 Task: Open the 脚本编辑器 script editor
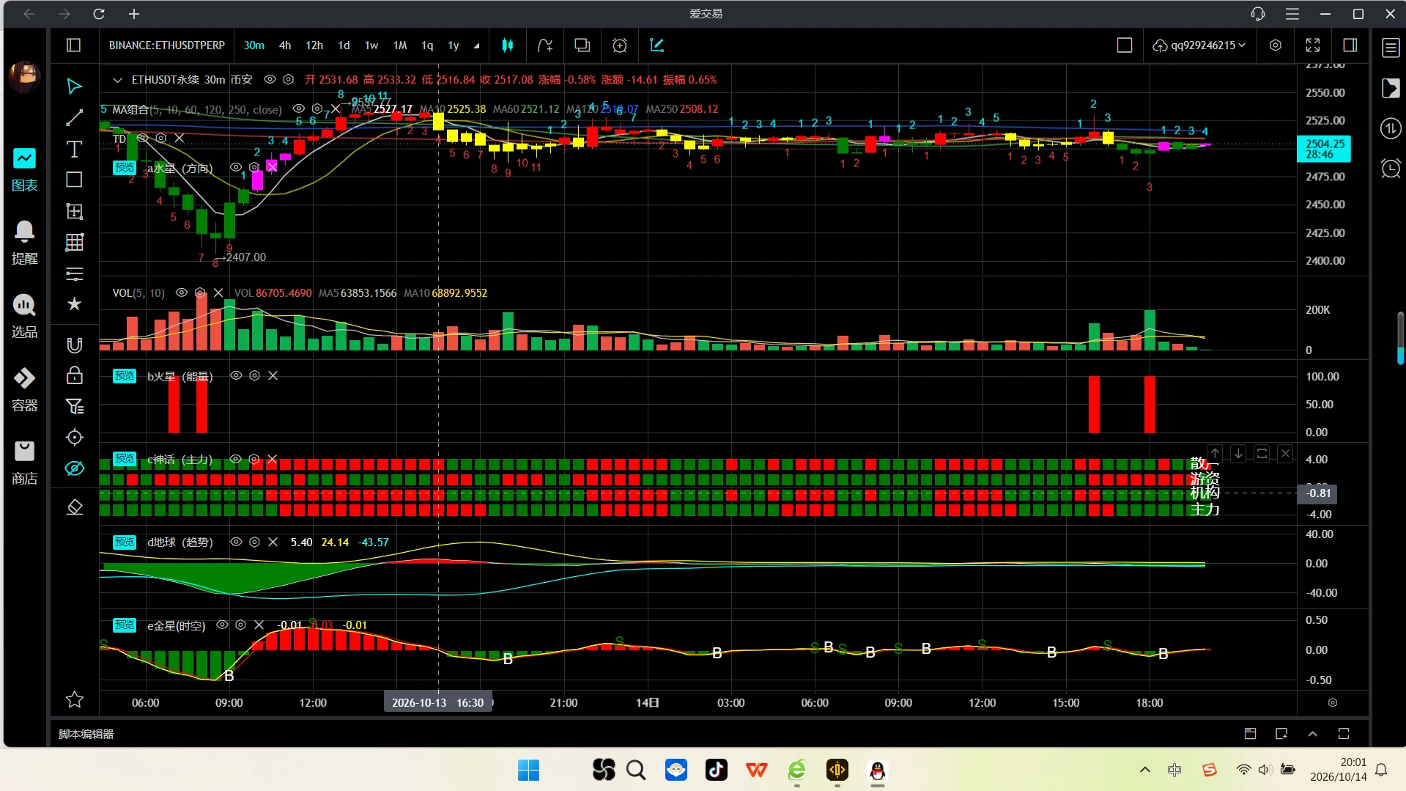pyautogui.click(x=86, y=734)
